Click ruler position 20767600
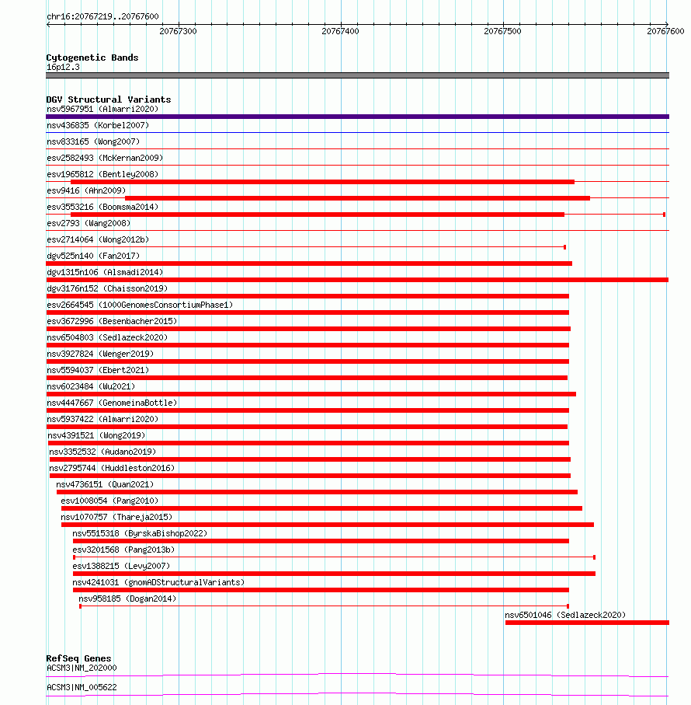 point(665,31)
